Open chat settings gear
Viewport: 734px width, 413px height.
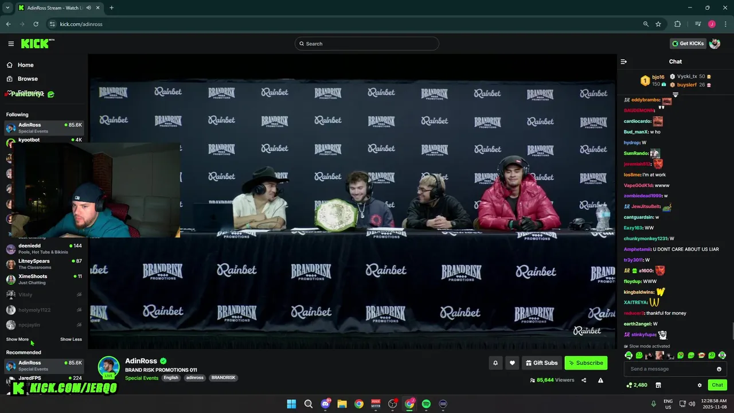700,385
